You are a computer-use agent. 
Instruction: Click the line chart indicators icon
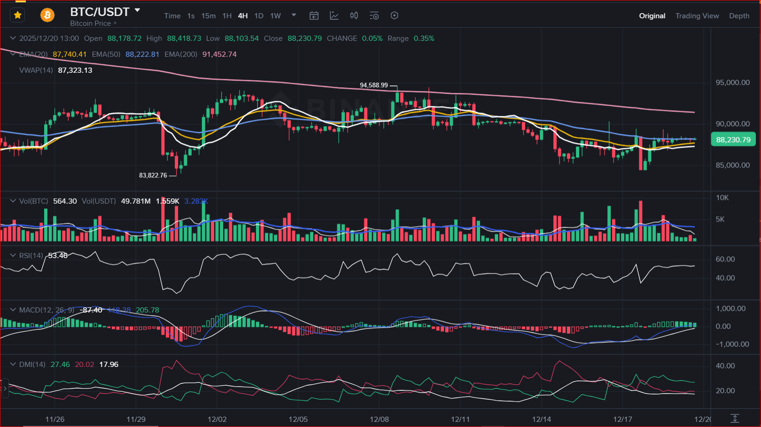334,16
